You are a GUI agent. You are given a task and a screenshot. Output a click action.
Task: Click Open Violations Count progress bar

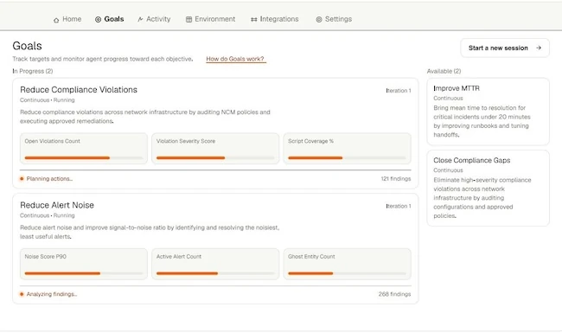pos(84,157)
